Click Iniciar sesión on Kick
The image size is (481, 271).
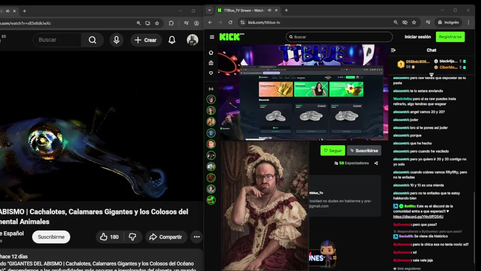[417, 37]
